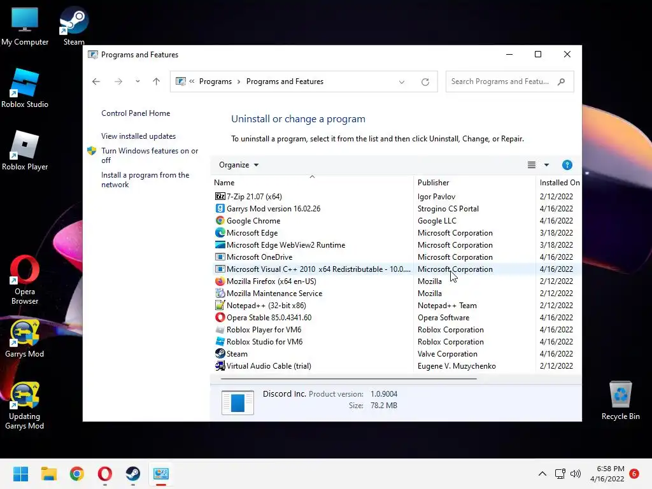Screen dimensions: 652x489
Task: Open the Windows Start button
Action: point(20,474)
